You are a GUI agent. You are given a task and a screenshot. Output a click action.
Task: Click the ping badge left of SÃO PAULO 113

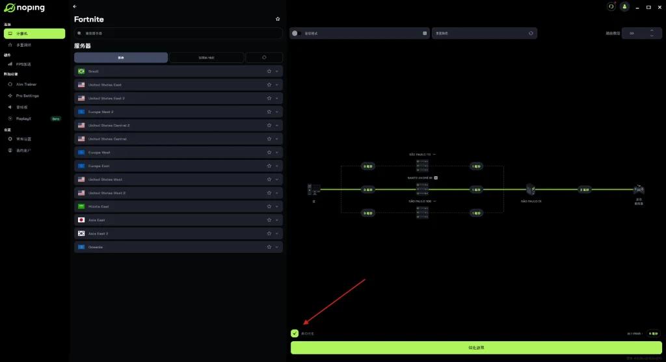click(x=368, y=166)
